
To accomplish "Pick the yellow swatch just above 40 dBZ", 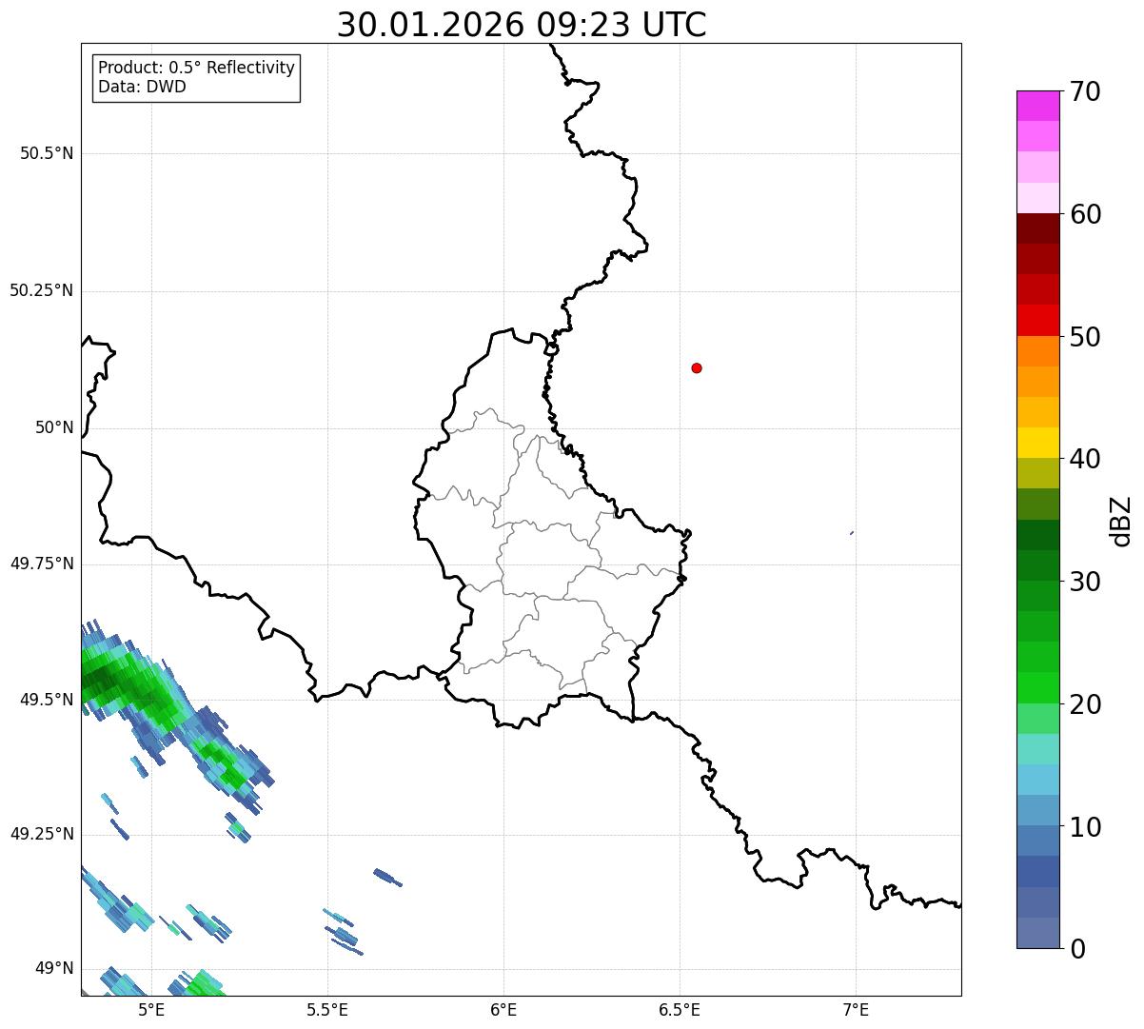I will pyautogui.click(x=1037, y=443).
